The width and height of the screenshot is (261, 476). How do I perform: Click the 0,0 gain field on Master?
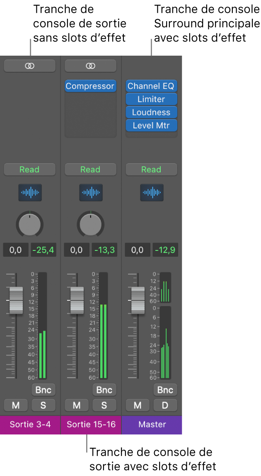[x=137, y=250]
